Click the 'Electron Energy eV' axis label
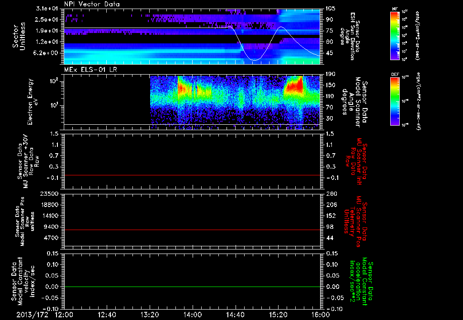Screen dimensions: 463x320 (33, 102)
